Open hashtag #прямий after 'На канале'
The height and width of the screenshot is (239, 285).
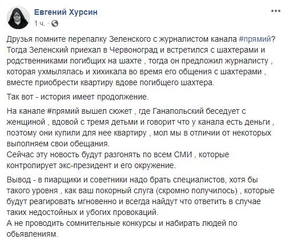point(63,111)
